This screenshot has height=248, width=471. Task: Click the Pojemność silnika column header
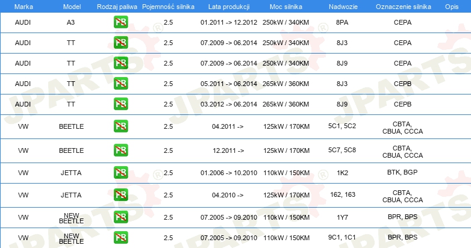coord(168,7)
